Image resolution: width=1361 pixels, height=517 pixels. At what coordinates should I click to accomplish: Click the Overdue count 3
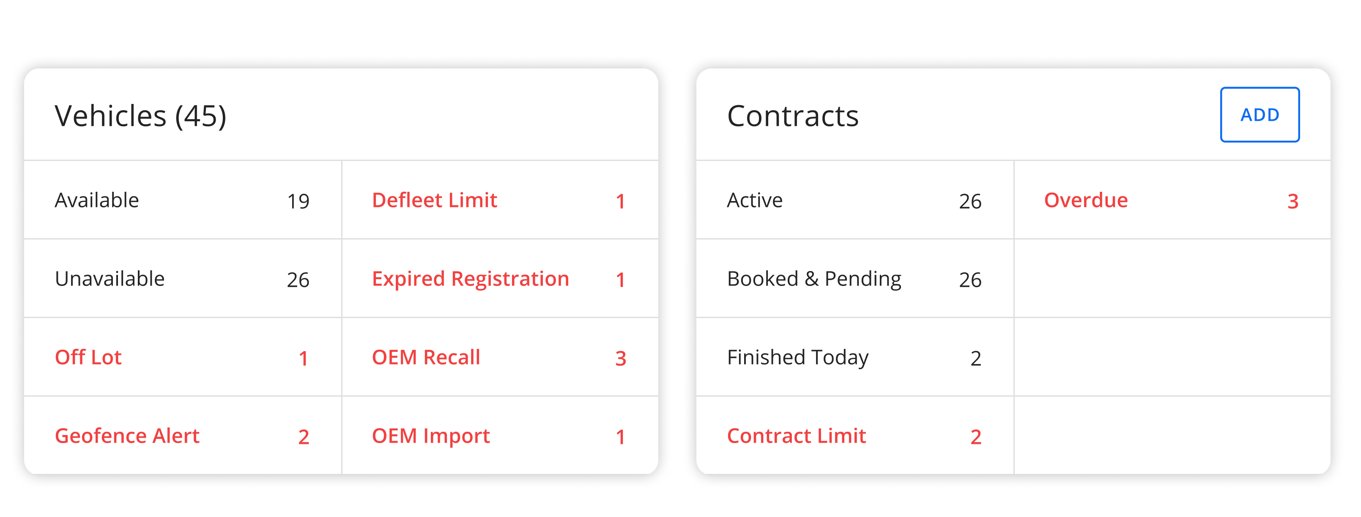1293,201
